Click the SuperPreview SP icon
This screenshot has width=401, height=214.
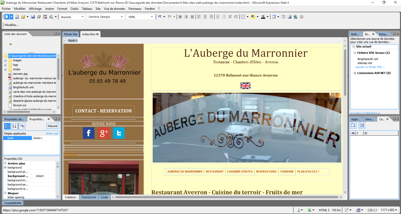click(45, 17)
